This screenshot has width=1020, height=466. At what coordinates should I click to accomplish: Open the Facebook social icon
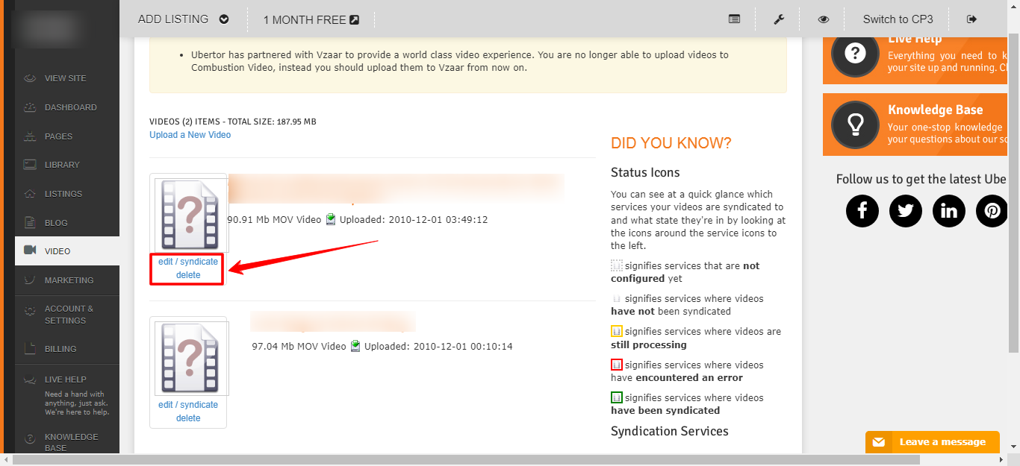tap(862, 211)
